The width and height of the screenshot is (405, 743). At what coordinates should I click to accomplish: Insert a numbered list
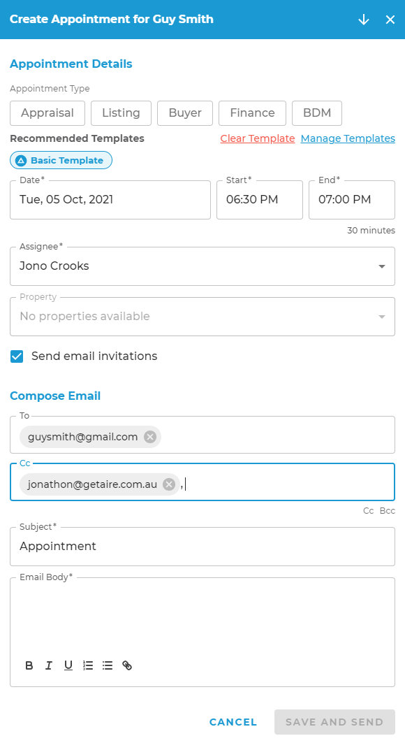click(x=88, y=665)
